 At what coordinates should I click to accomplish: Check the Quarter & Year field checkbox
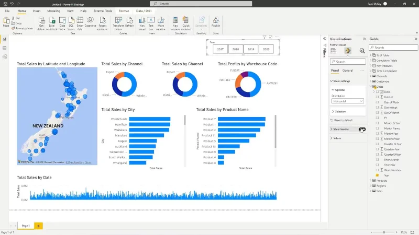click(x=377, y=144)
